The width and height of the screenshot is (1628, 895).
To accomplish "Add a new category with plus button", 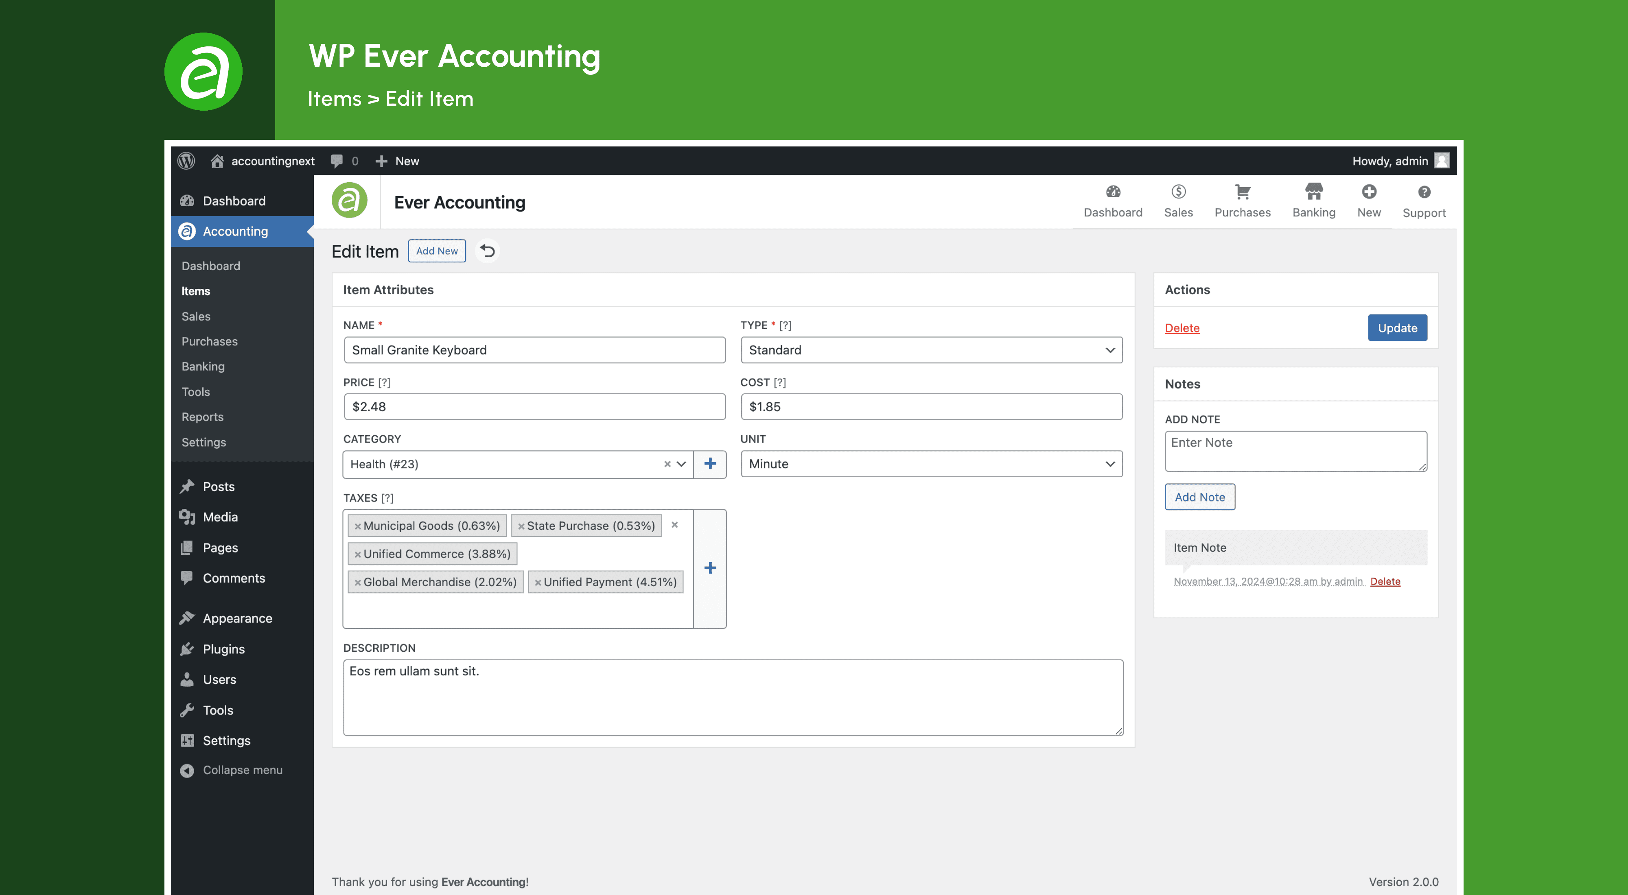I will [710, 464].
